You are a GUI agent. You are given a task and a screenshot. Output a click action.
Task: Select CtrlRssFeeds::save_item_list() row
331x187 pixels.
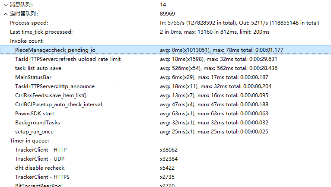[x=165, y=95]
